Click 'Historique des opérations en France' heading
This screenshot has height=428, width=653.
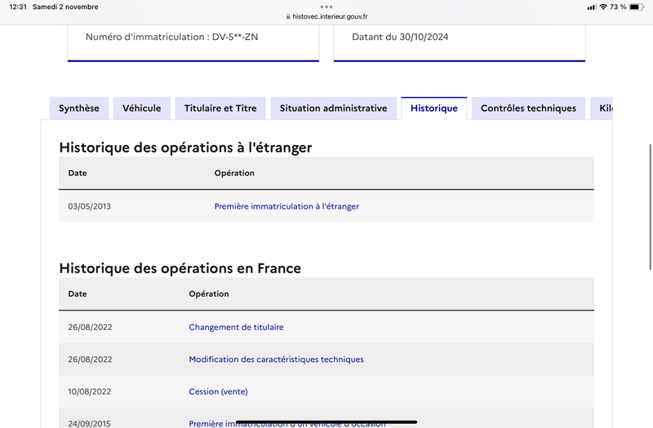tap(180, 268)
